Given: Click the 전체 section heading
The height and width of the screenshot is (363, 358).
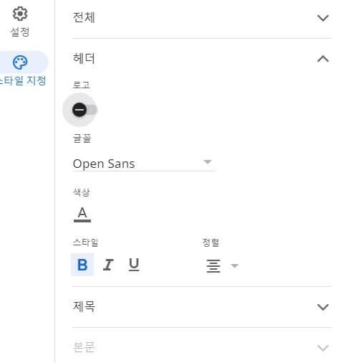Looking at the screenshot, I should pos(84,18).
